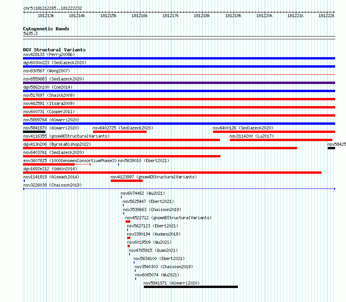Click nsv4116355 (gnomADStructuralVariants) label
This screenshot has height=302, width=346.
[x=66, y=136]
